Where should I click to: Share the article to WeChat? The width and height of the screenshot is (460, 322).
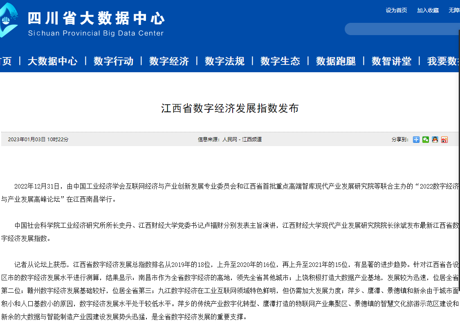pyautogui.click(x=426, y=140)
